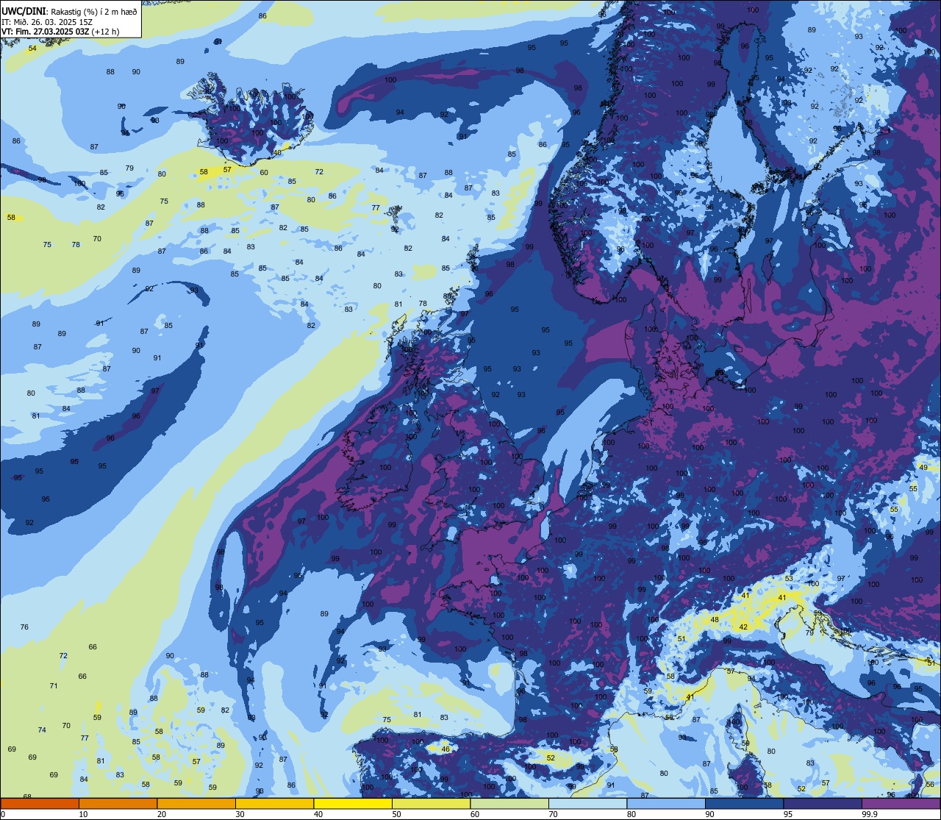Click the valid time line 'VT: Fim. 27.03.2025 03Z'
Image resolution: width=941 pixels, height=820 pixels.
(45, 32)
